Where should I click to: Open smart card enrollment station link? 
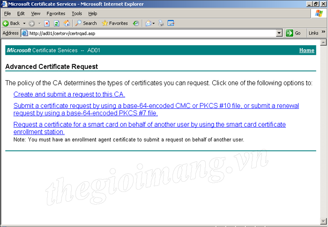(x=149, y=128)
